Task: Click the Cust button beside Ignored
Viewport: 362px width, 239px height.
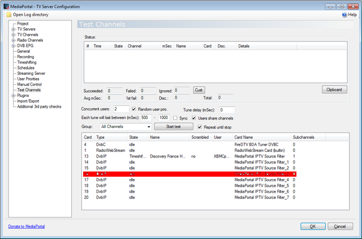Action: pos(199,89)
